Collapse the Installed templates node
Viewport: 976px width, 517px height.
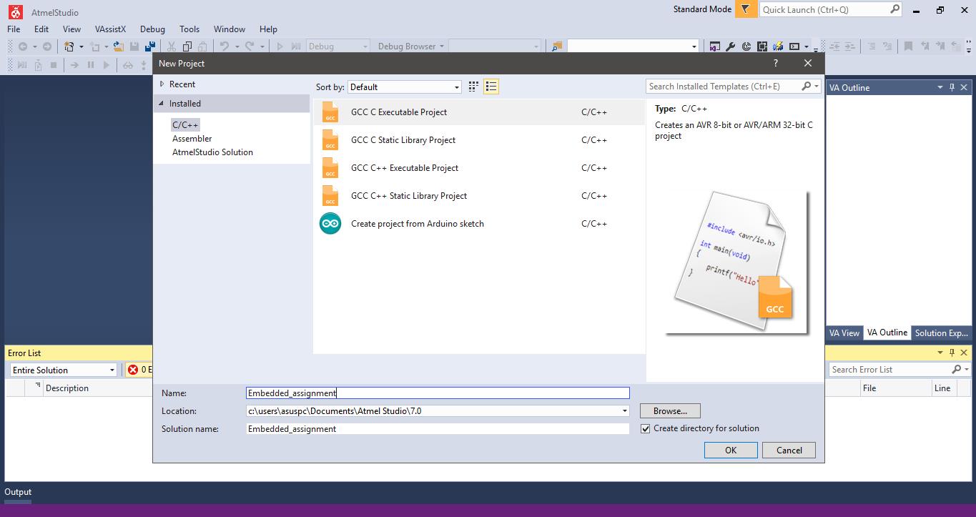162,104
